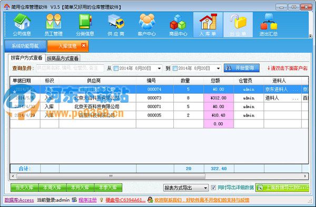The height and width of the screenshot is (207, 316).
Task: Open the 客户中心 people icon
Action: click(x=147, y=25)
